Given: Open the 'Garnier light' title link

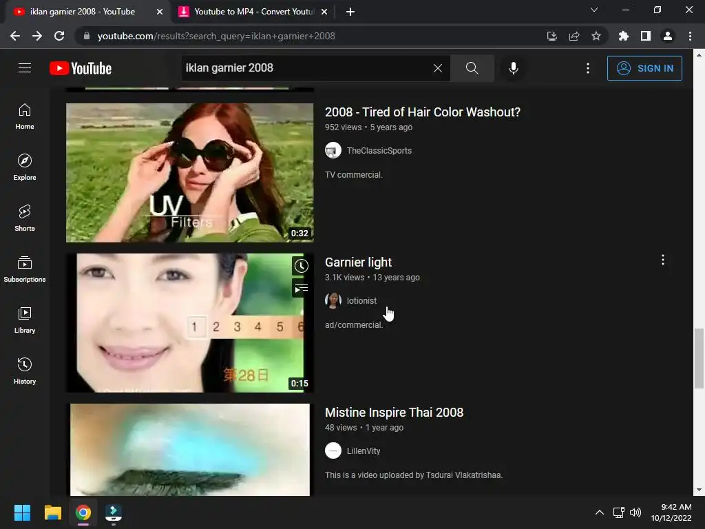Looking at the screenshot, I should pyautogui.click(x=358, y=262).
